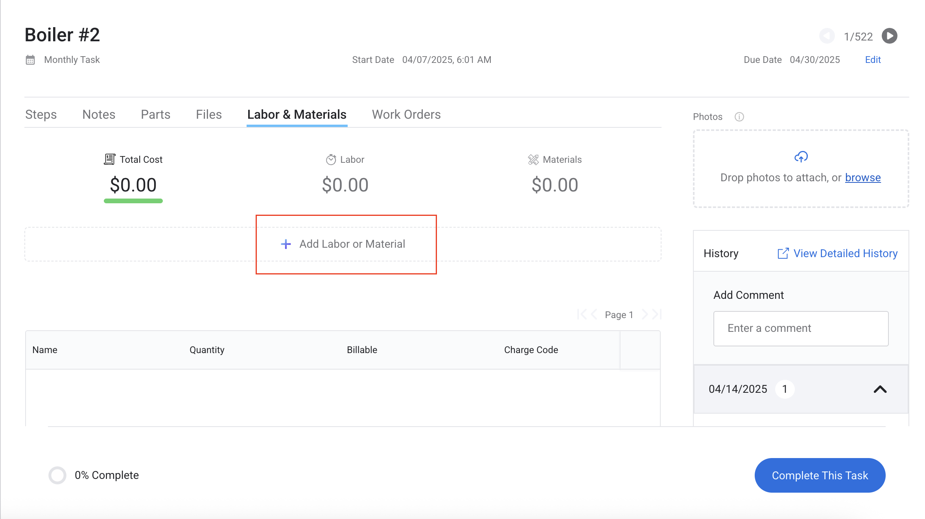Viewport: 925px width, 519px height.
Task: Open View Detailed History link
Action: pos(846,253)
